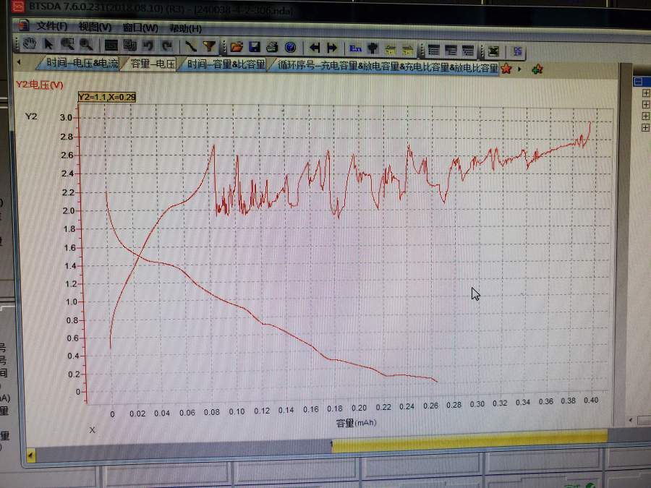Switch language with the En icon
Viewport: 651px width, 488px height.
[355, 48]
